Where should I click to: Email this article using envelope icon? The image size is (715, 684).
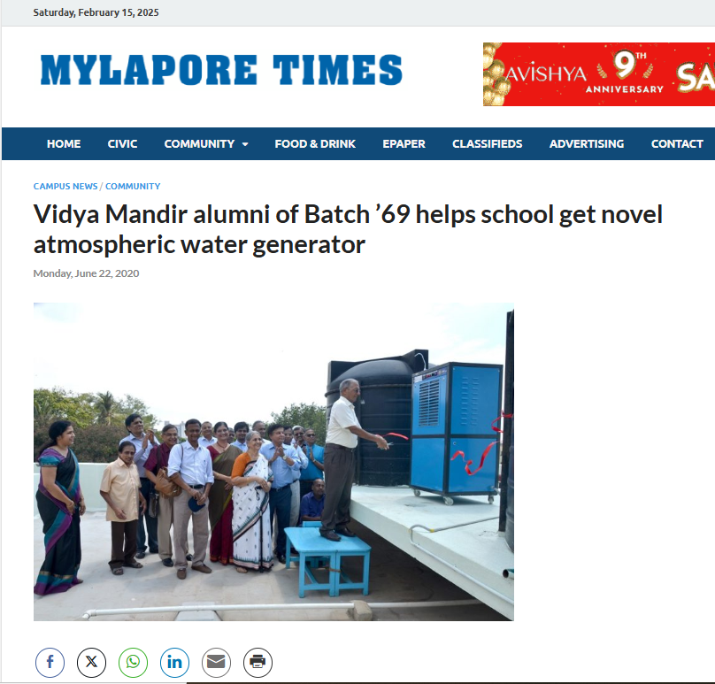[x=216, y=662]
